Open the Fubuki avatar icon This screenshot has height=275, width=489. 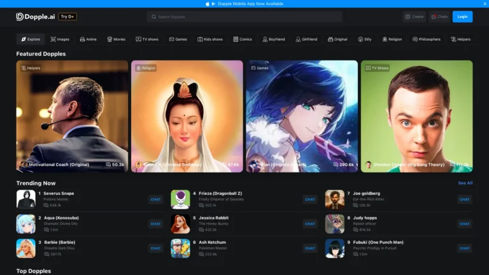point(335,248)
